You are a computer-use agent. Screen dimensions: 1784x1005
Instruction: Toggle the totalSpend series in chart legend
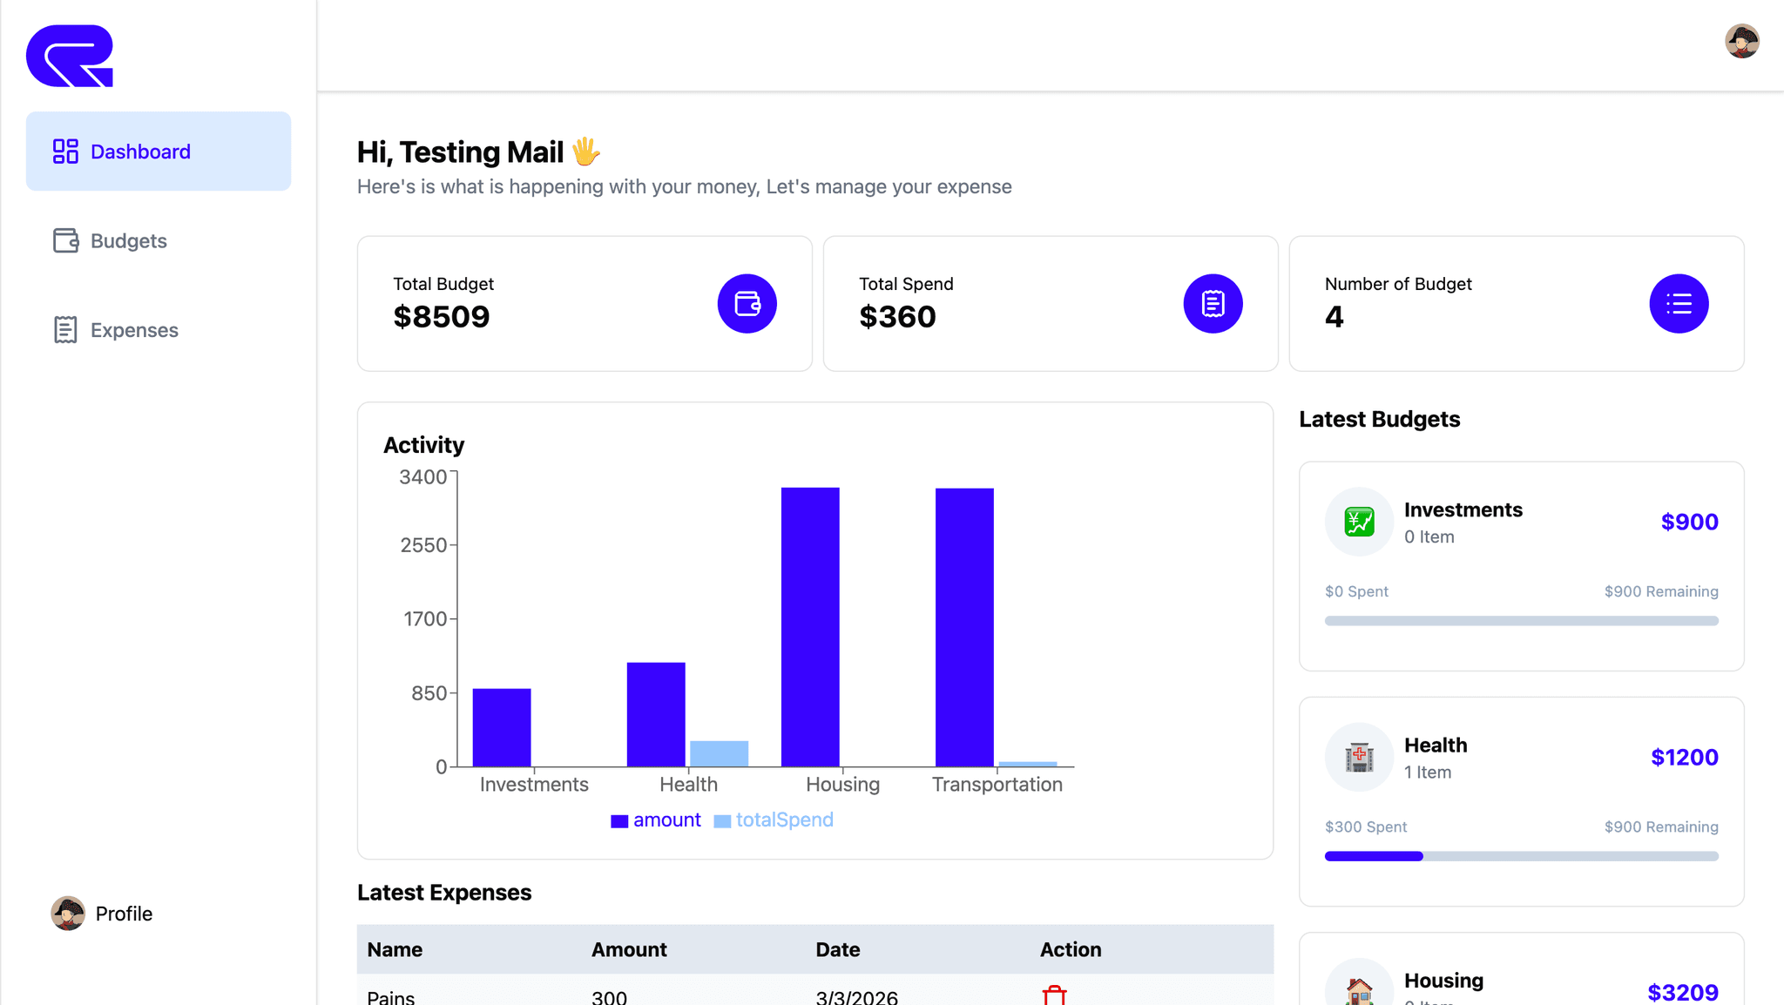774,820
